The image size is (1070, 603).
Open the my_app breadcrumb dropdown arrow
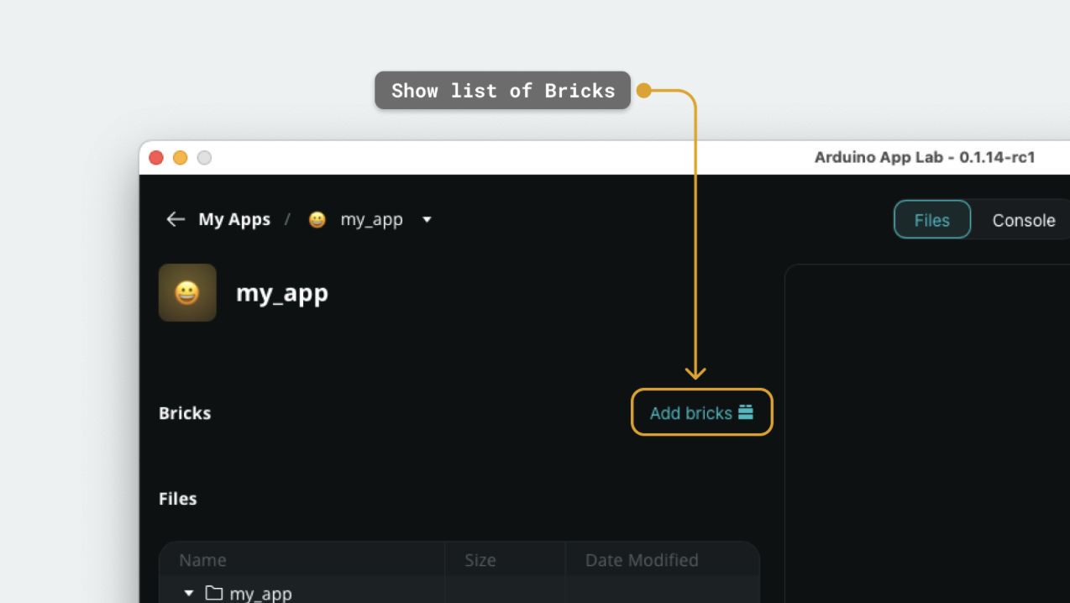427,219
